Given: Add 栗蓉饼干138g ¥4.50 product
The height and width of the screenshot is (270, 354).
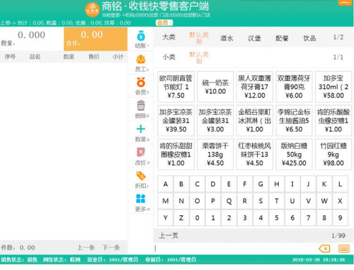Looking at the screenshot, I should click(x=215, y=154).
